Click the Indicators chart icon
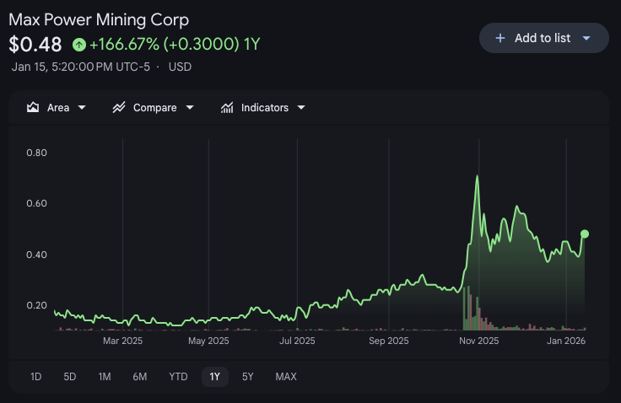621x403 pixels. [x=227, y=107]
